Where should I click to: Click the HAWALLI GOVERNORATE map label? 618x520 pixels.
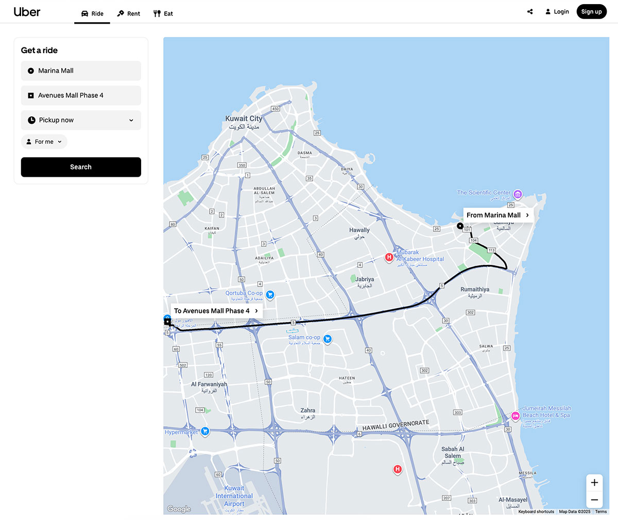pos(396,425)
